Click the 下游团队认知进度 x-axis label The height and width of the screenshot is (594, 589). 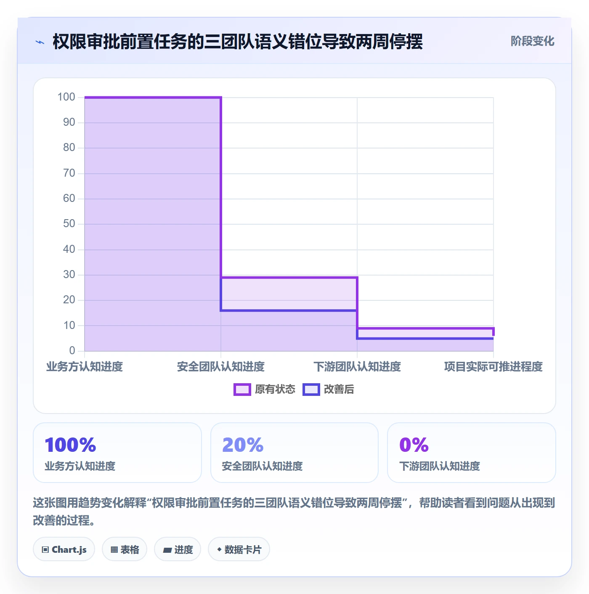[x=357, y=367]
